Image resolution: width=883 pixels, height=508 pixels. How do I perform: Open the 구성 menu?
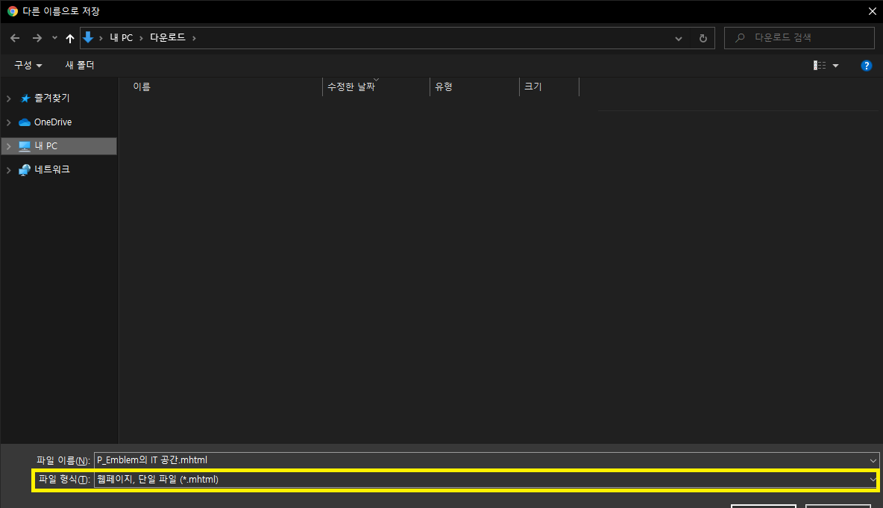coord(27,66)
